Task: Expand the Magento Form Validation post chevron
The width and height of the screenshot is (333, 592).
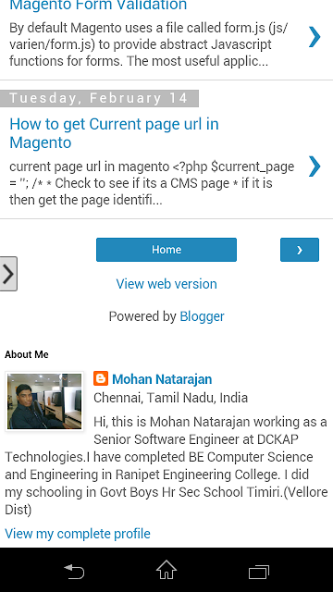Action: click(314, 37)
